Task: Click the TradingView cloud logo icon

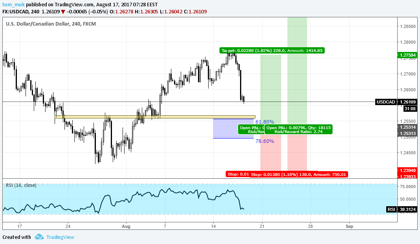Action: point(39,237)
